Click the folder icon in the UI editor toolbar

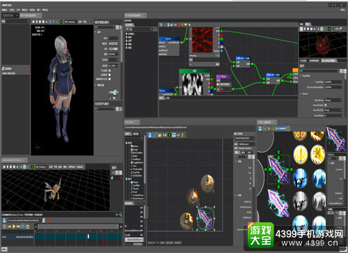(x=159, y=135)
